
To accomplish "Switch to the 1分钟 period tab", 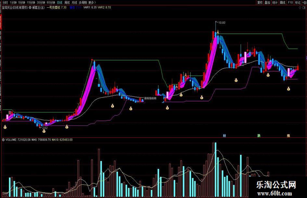I will [x=13, y=3].
